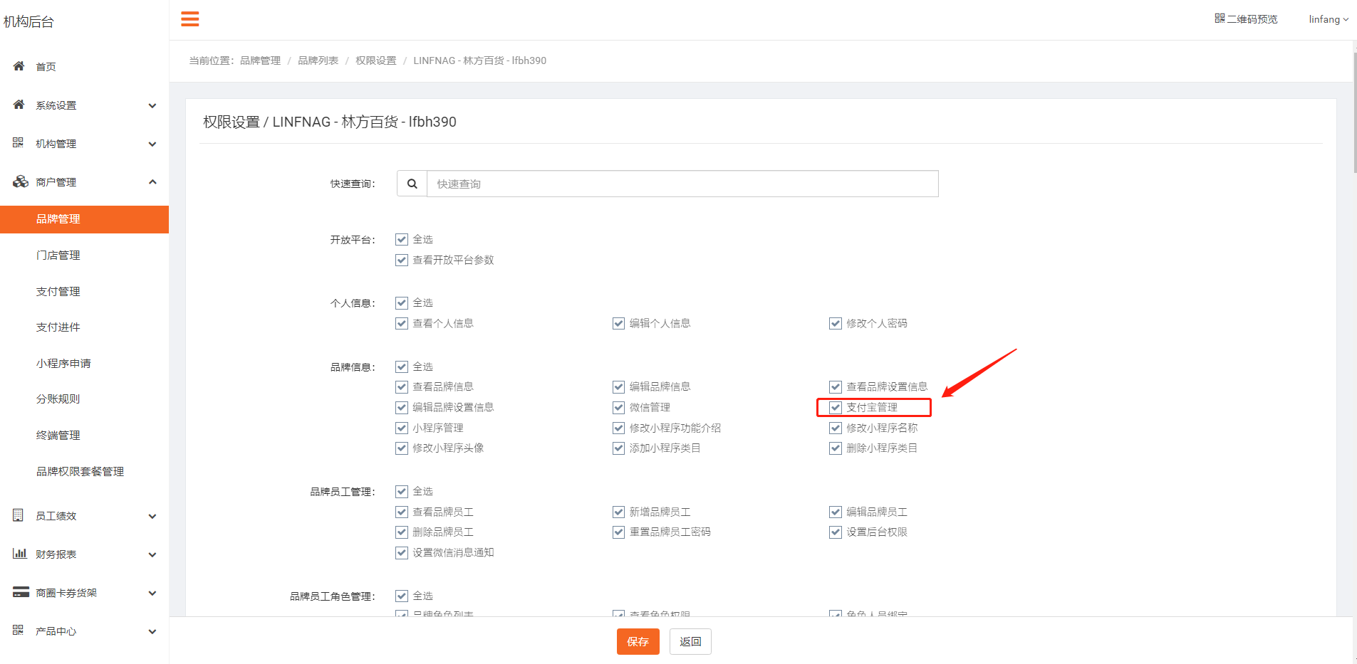Click 品牌管理 breadcrumb link
Image resolution: width=1357 pixels, height=664 pixels.
pos(260,60)
